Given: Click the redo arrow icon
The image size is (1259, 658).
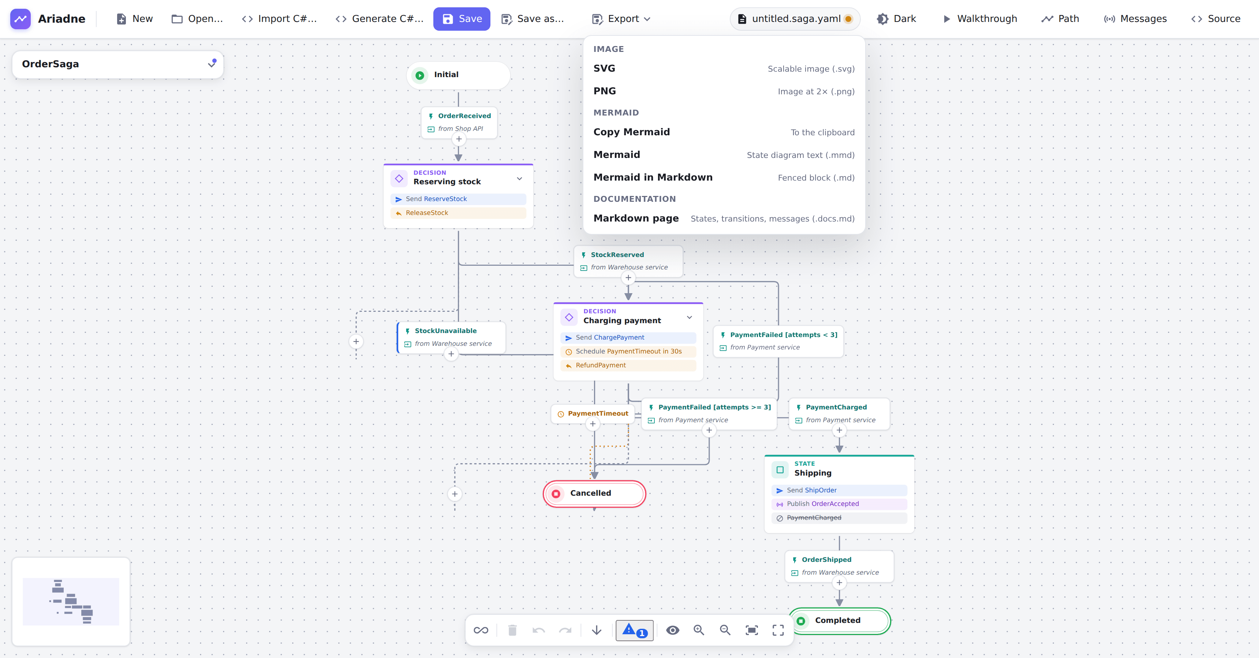Looking at the screenshot, I should point(565,630).
